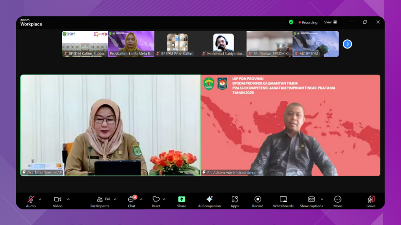
Task: Restore down the Zoom window
Action: [365, 22]
